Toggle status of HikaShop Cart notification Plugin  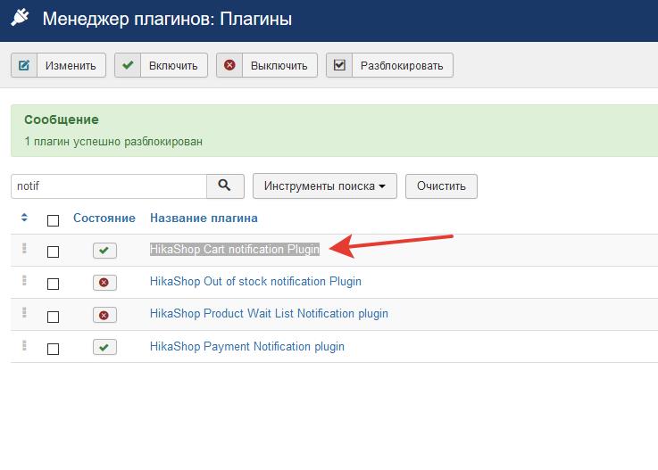[104, 251]
